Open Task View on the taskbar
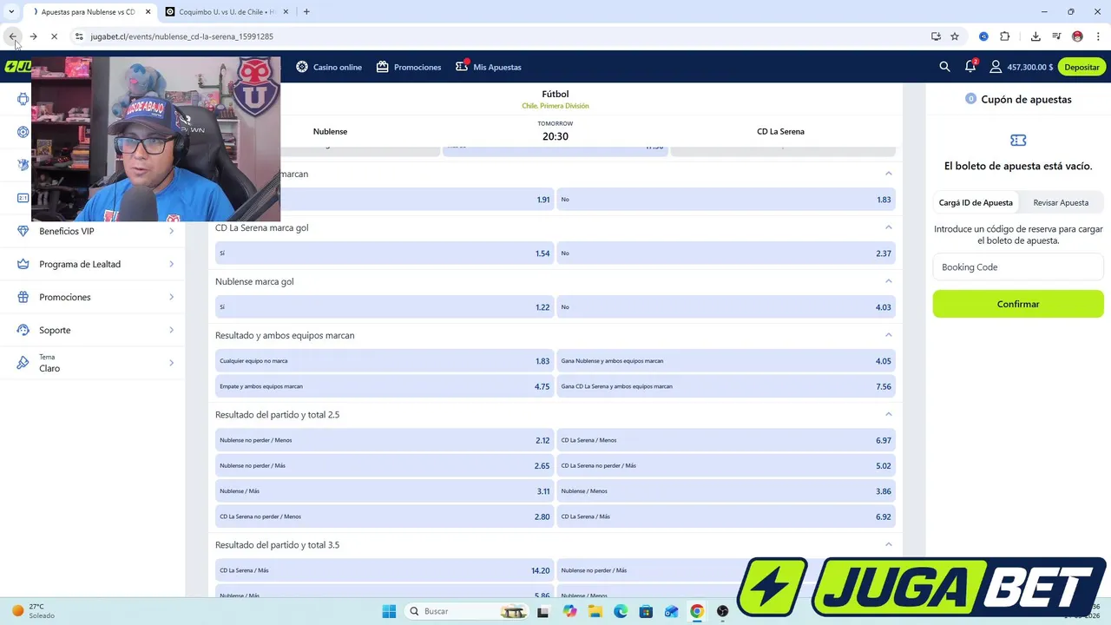 pos(543,611)
